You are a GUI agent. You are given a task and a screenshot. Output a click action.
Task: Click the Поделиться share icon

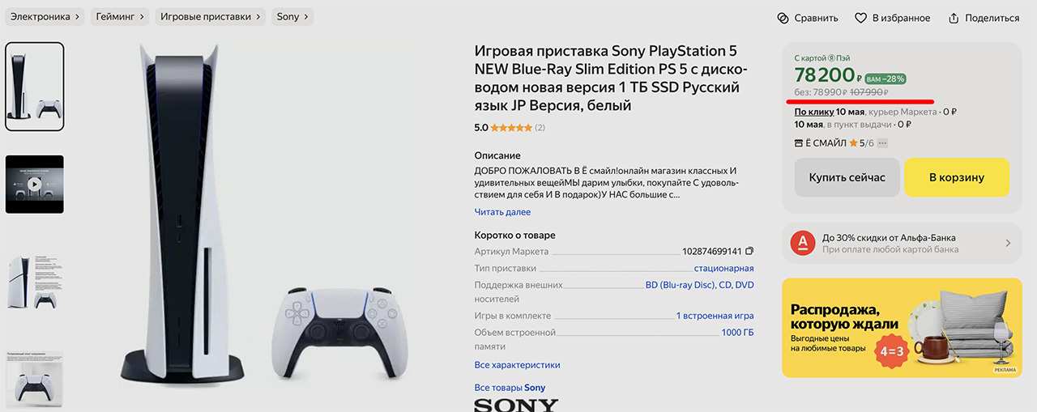(954, 18)
